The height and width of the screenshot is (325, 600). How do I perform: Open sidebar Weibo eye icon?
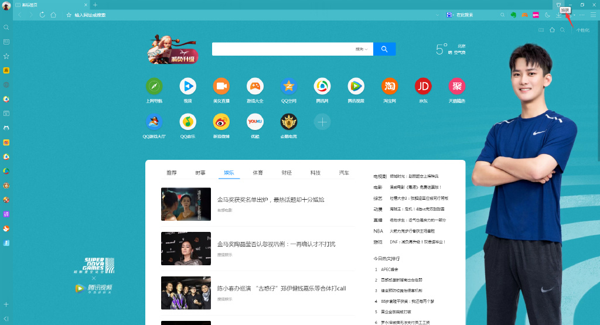(6, 143)
